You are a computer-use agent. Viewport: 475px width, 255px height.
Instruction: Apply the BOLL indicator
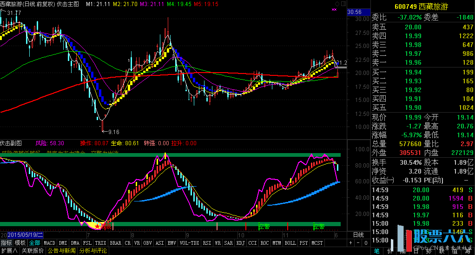290,243
